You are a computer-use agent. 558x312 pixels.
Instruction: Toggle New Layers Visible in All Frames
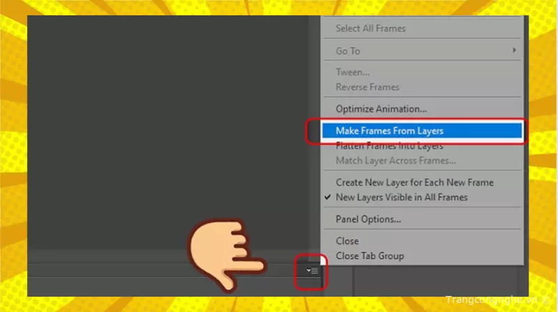pyautogui.click(x=401, y=198)
